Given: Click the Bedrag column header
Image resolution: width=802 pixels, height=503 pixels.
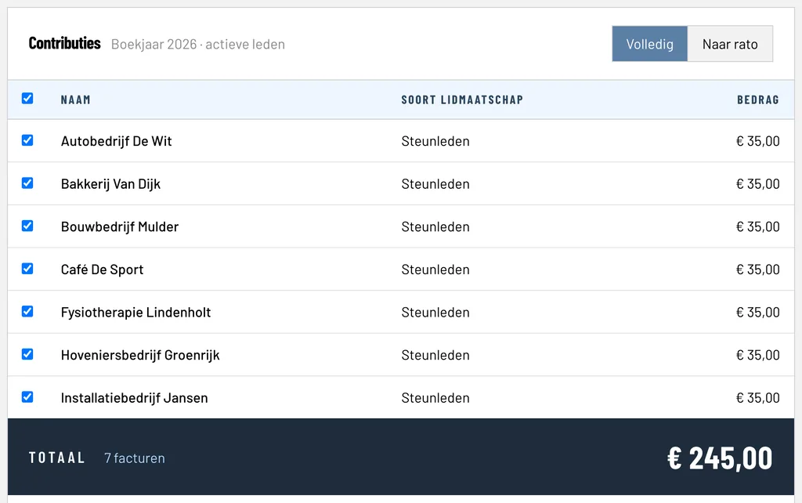Looking at the screenshot, I should coord(758,100).
